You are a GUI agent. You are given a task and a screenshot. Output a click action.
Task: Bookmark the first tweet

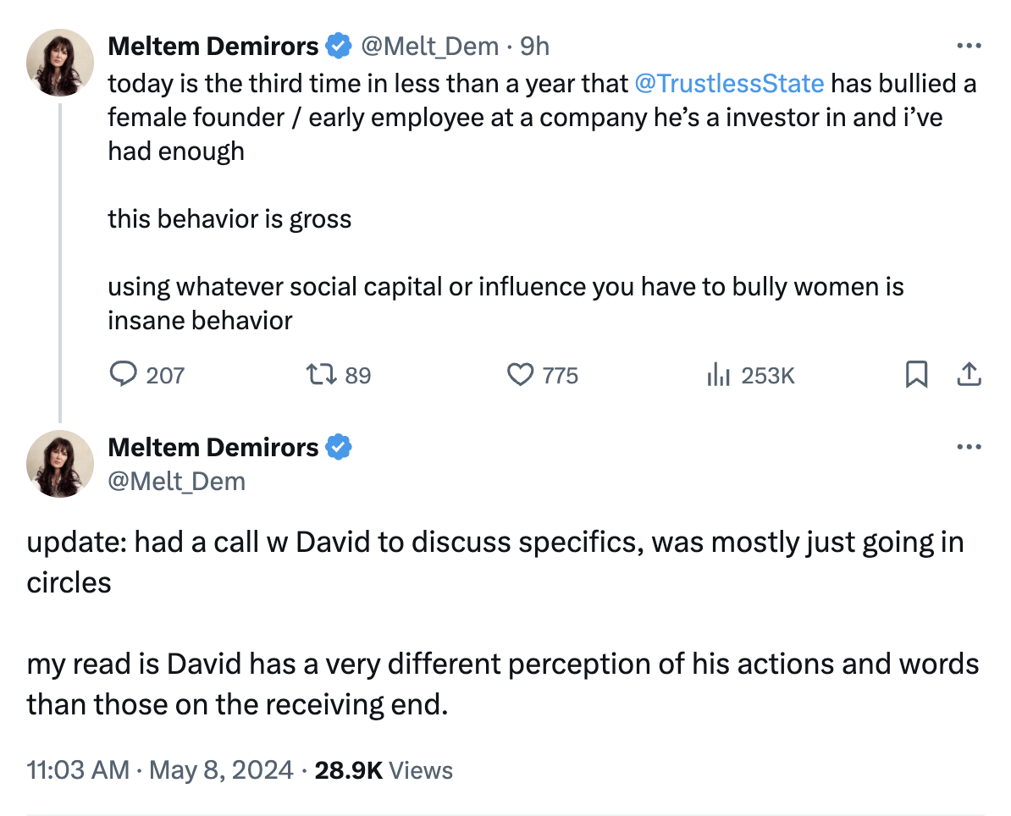pyautogui.click(x=916, y=375)
